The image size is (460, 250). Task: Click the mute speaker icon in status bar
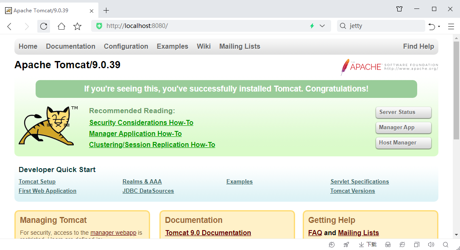431,244
